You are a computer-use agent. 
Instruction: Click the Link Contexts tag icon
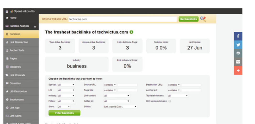pos(7,75)
